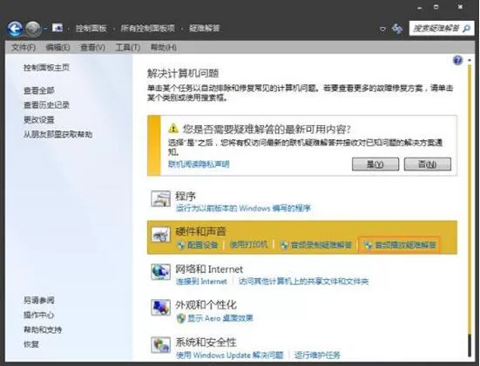Click the 否(N) button

428,164
